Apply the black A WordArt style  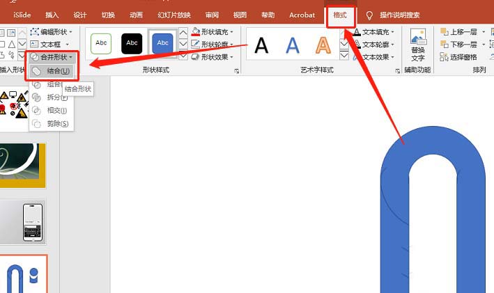coord(261,45)
